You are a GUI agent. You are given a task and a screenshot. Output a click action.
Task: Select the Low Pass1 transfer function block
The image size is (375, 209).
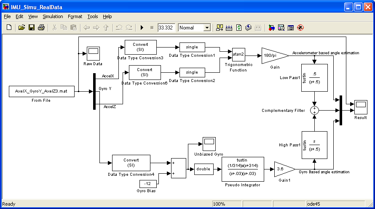click(x=314, y=78)
